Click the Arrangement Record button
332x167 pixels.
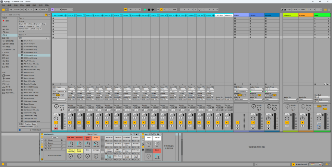point(152,10)
